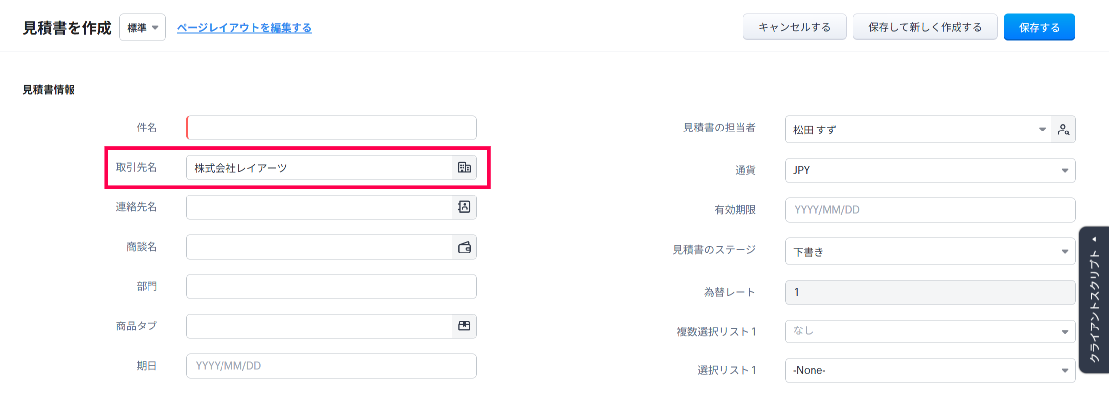1109x393 pixels.
Task: Click the user search icon beside 見積書の担当者
Action: click(x=1063, y=130)
